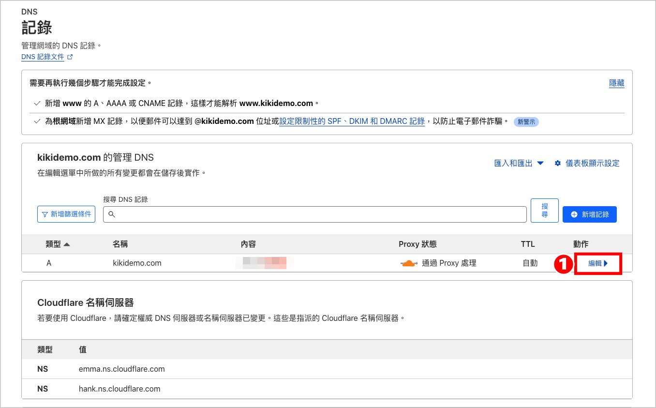
Task: Click the 自動 TTL value
Action: point(530,263)
